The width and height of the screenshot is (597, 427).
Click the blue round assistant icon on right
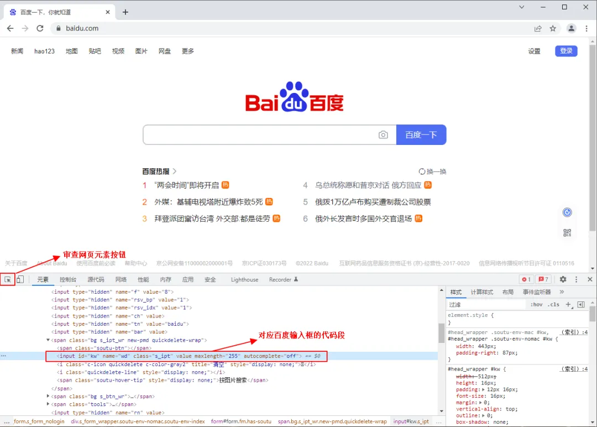(x=567, y=212)
